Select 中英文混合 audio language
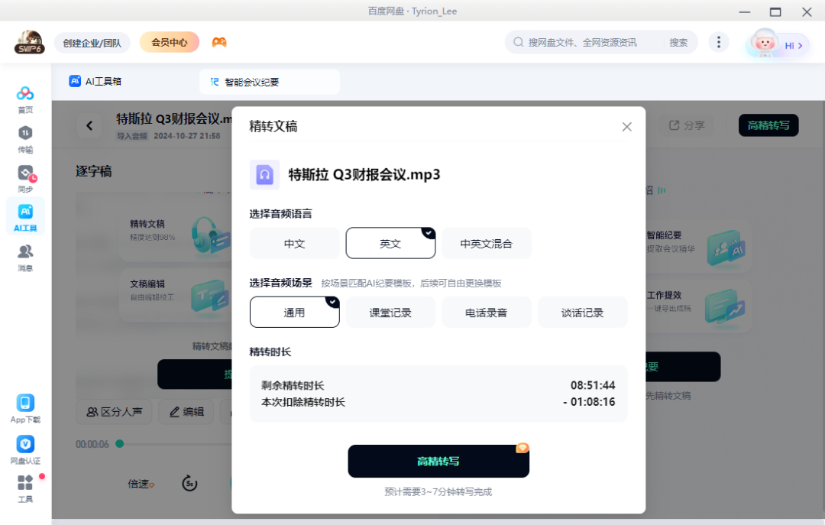The width and height of the screenshot is (825, 525). [x=486, y=243]
